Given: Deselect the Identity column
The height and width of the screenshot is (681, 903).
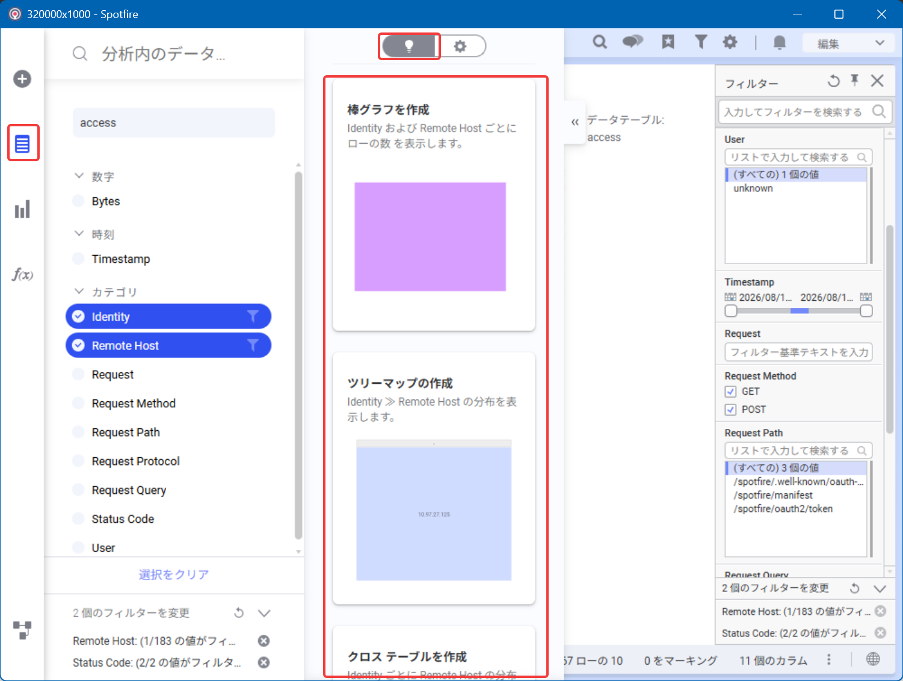Looking at the screenshot, I should pos(168,316).
